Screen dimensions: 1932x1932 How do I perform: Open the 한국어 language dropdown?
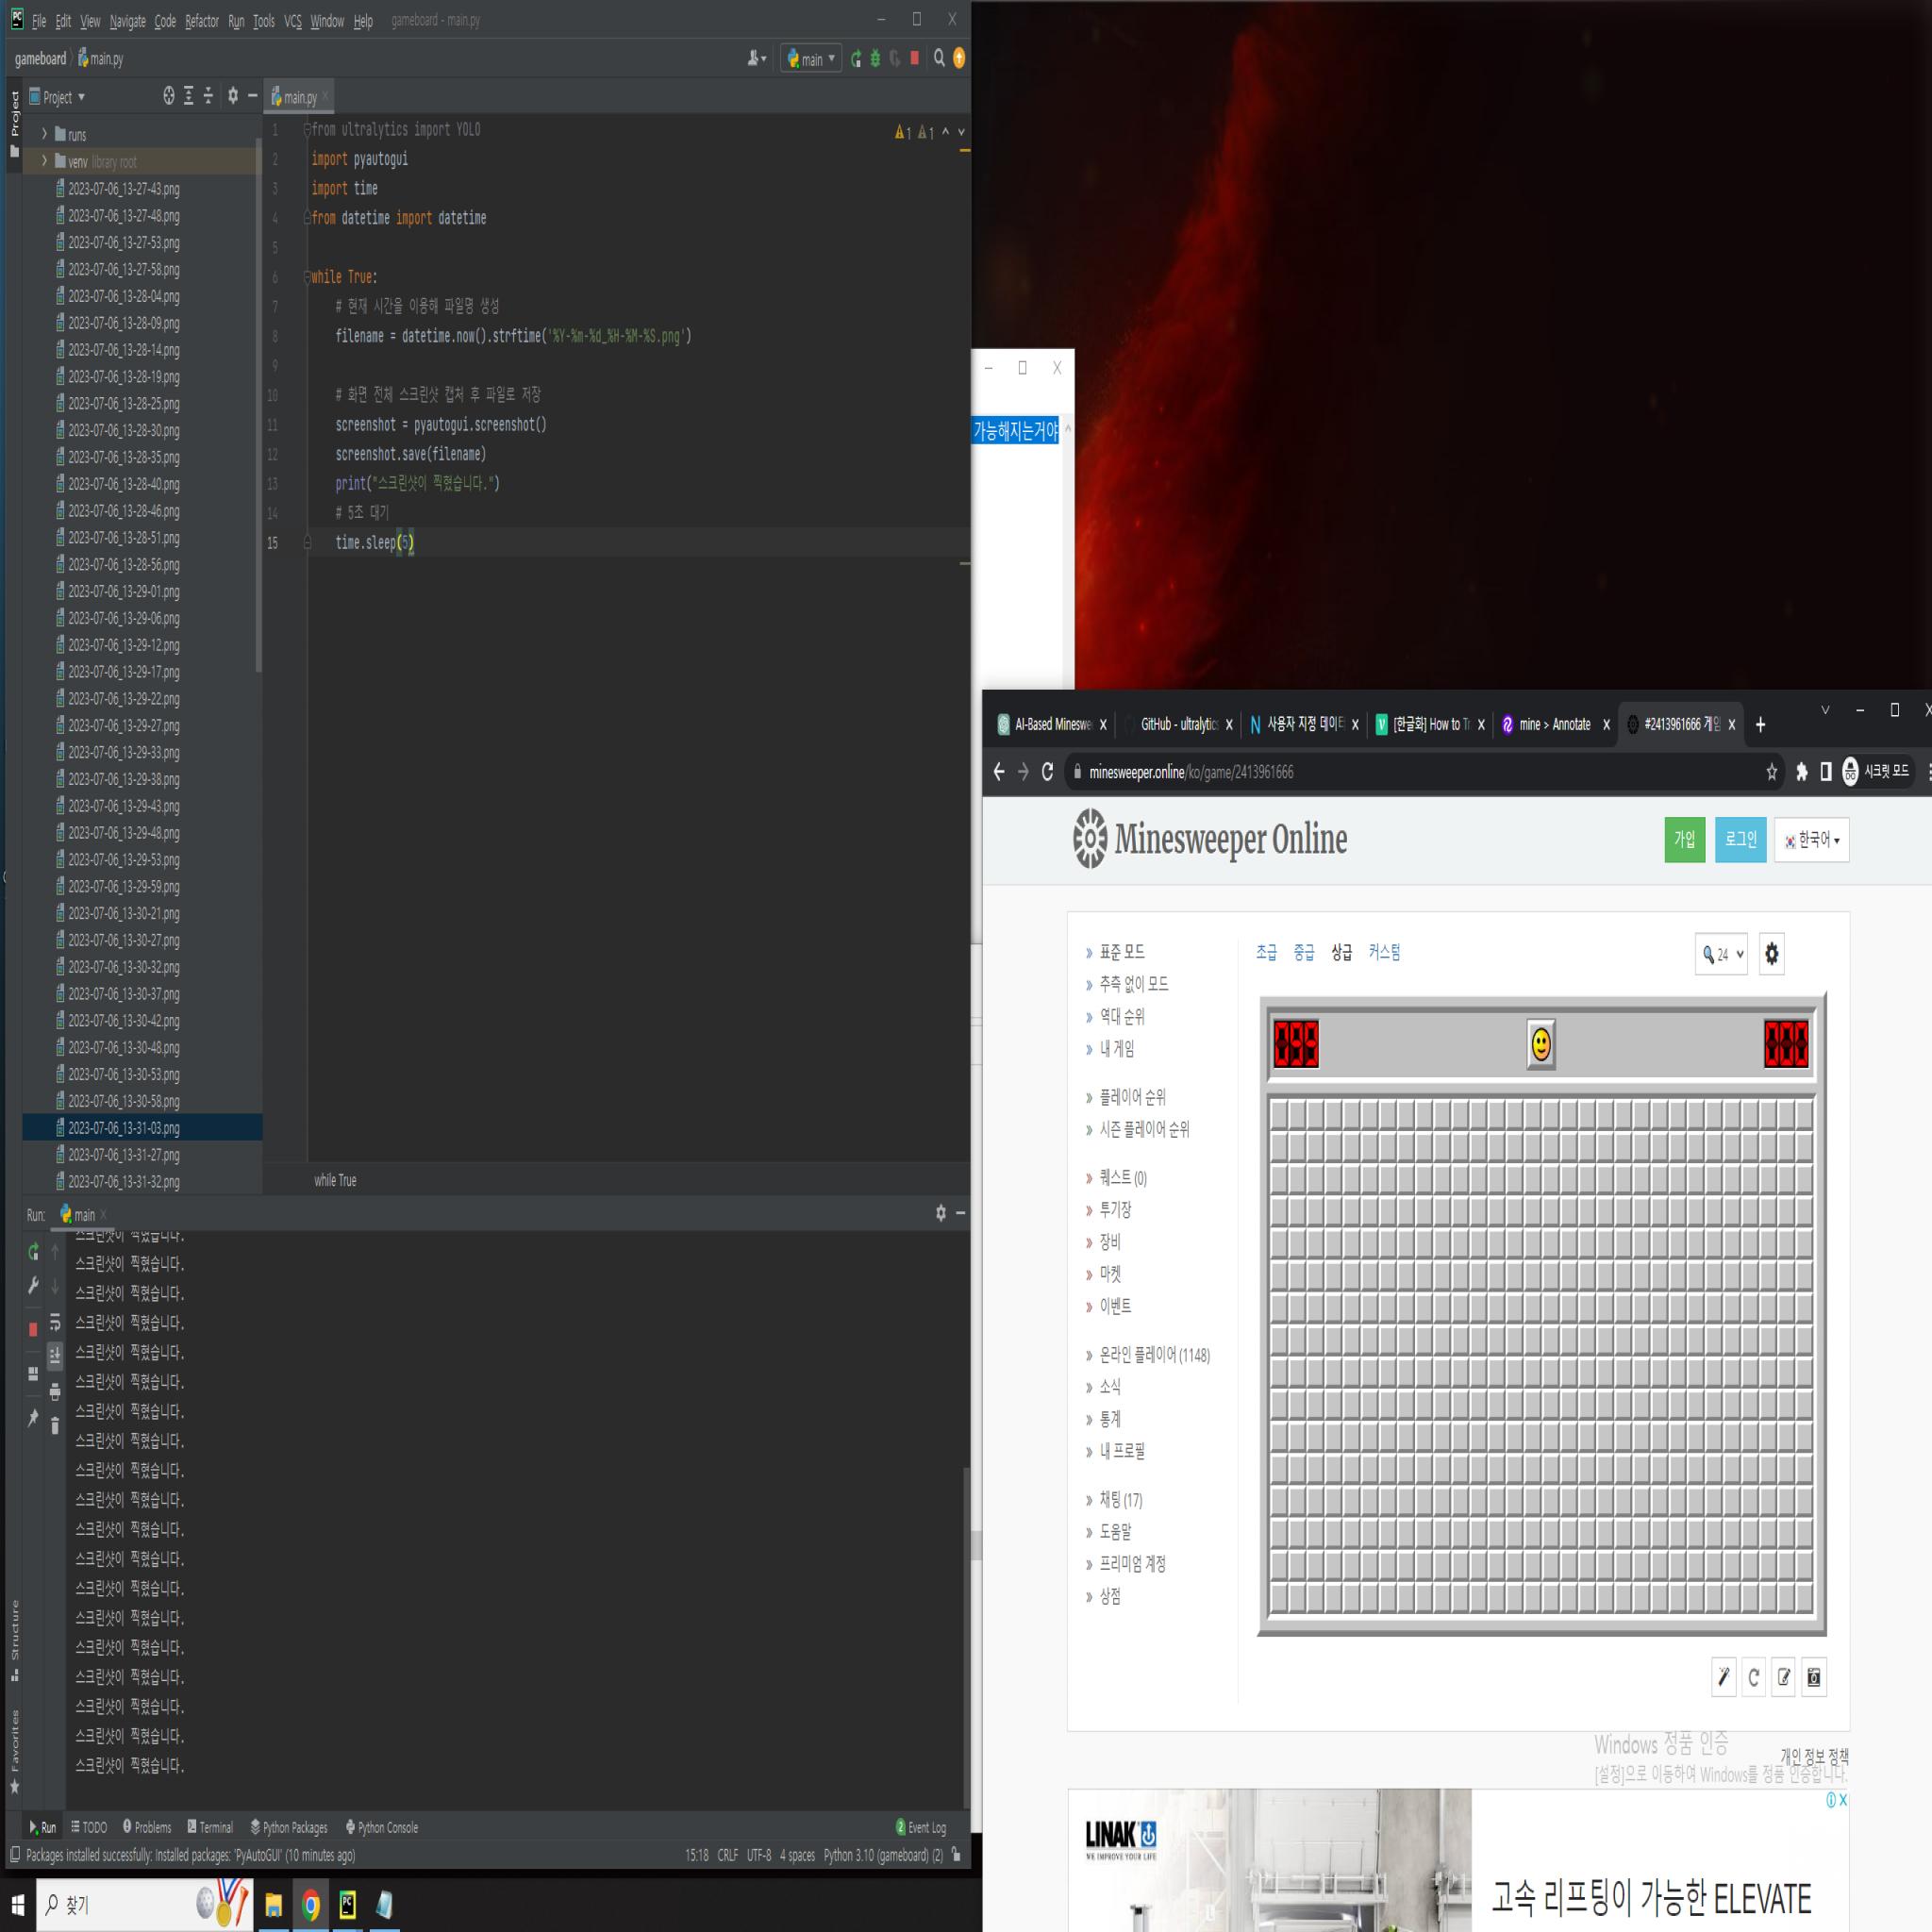(1812, 840)
